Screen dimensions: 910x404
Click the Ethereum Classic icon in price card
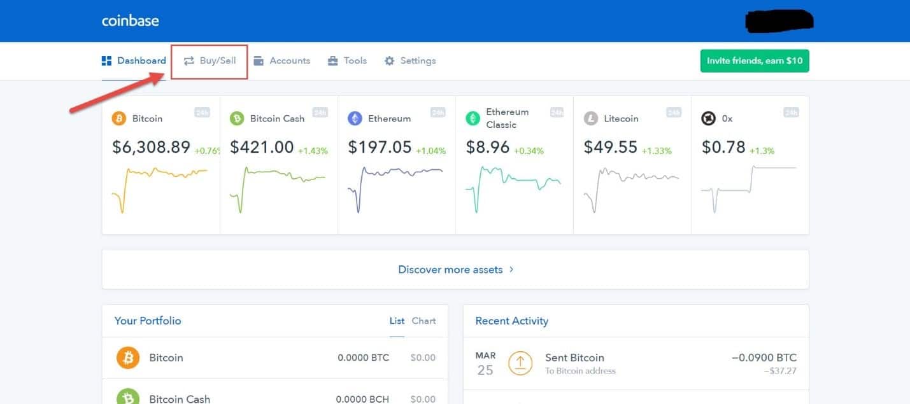(473, 118)
